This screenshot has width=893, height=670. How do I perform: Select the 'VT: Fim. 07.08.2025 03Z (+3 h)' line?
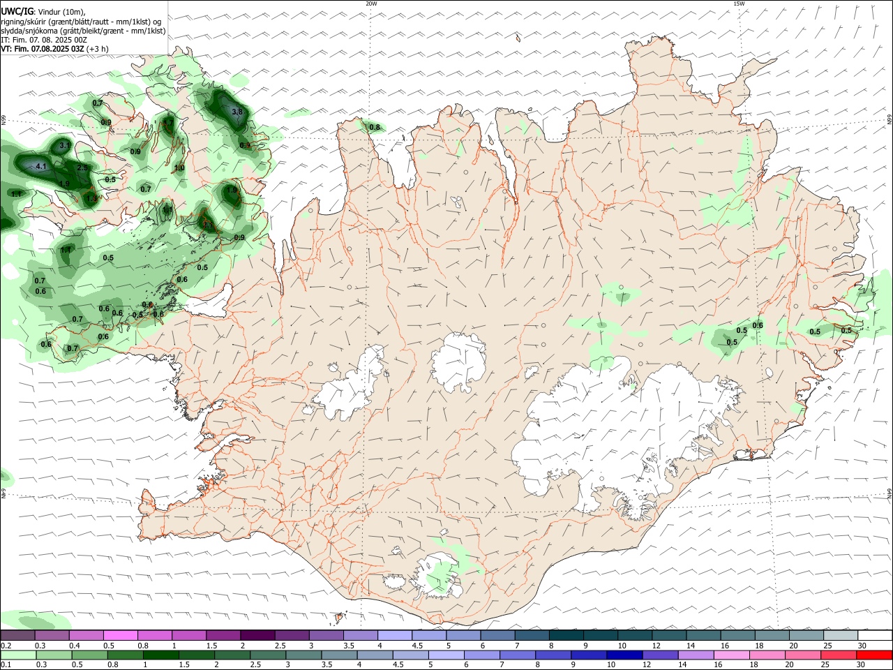coord(54,49)
